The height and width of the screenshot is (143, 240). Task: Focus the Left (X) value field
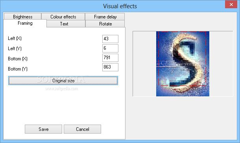[110, 39]
